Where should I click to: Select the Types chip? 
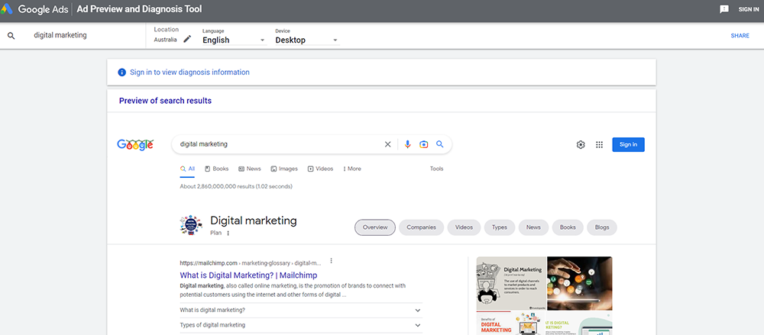(500, 227)
